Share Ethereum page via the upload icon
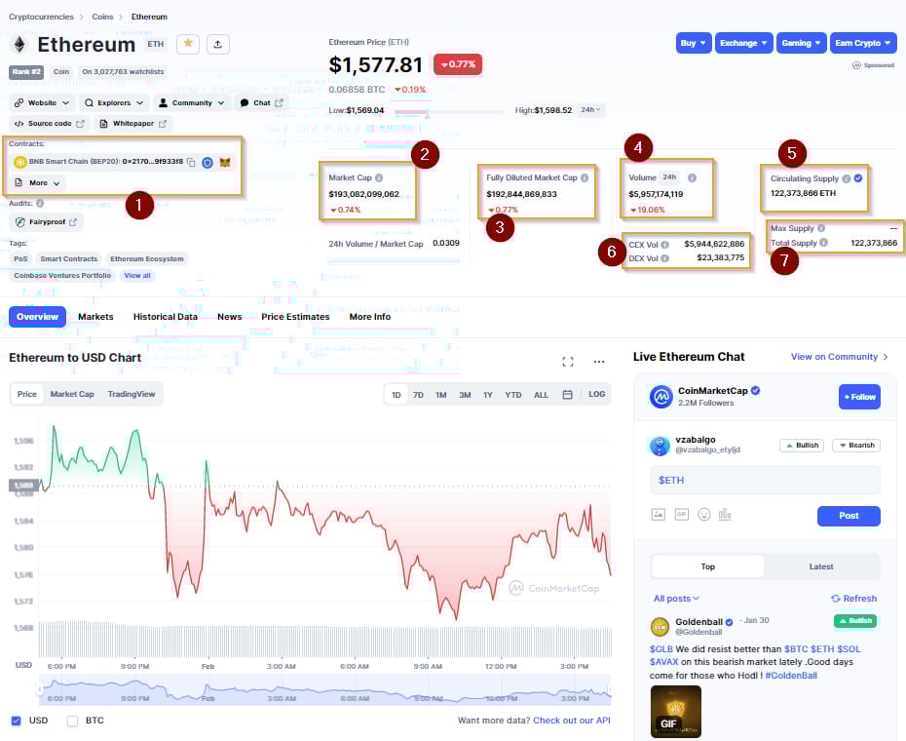The height and width of the screenshot is (741, 906). pos(218,44)
